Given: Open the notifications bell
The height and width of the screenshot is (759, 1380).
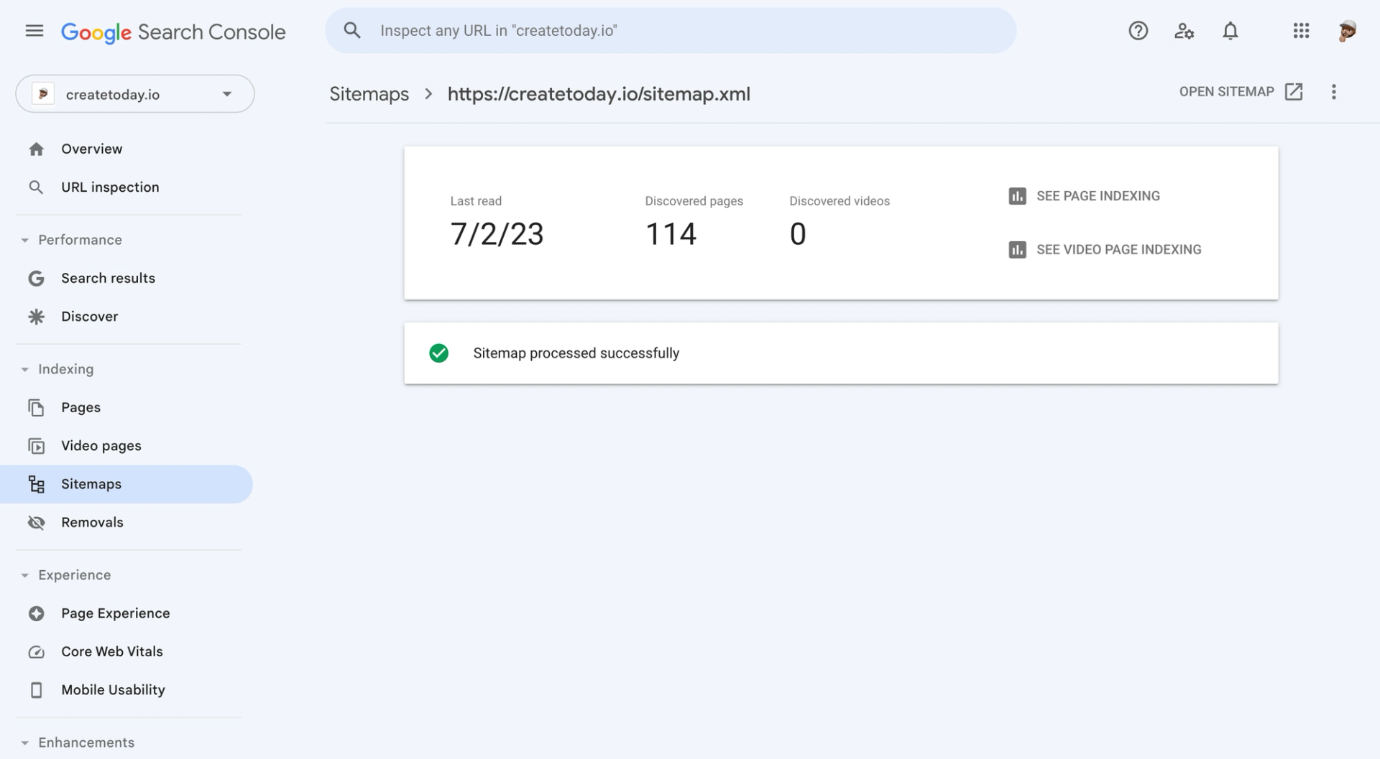Looking at the screenshot, I should (1230, 31).
